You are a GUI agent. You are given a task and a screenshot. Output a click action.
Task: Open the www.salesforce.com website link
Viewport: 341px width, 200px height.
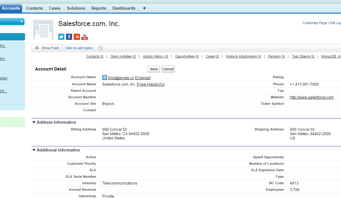312,97
